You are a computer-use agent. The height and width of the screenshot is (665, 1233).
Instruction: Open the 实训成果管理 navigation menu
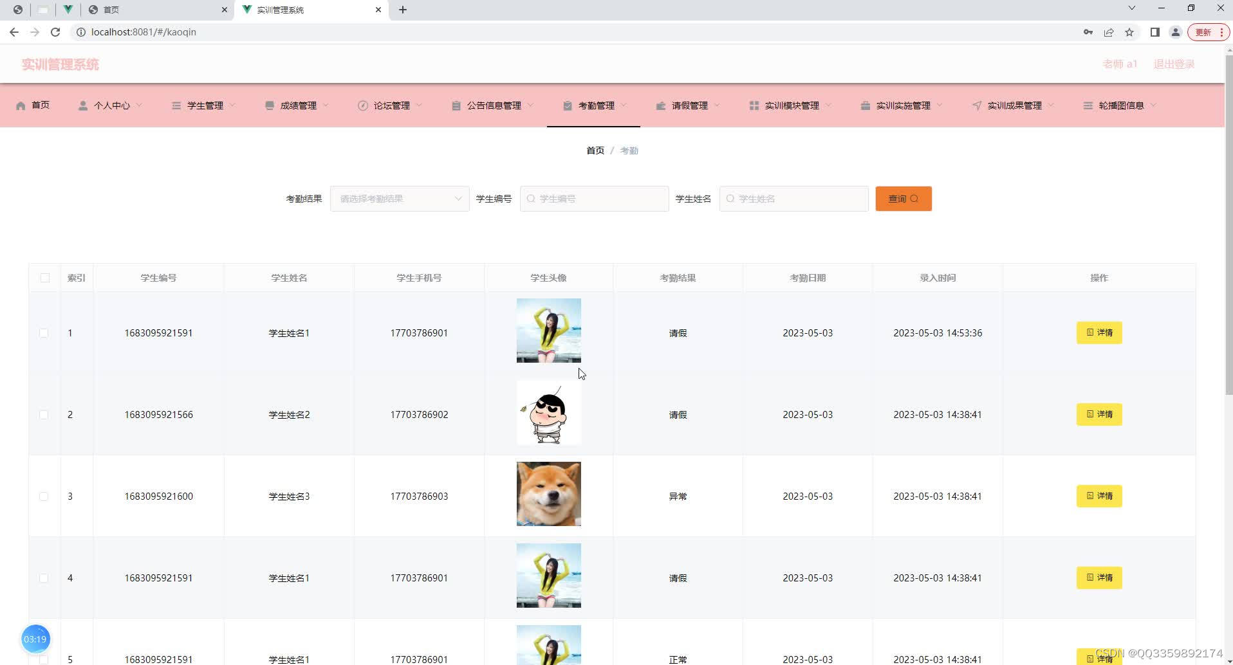(x=1012, y=105)
